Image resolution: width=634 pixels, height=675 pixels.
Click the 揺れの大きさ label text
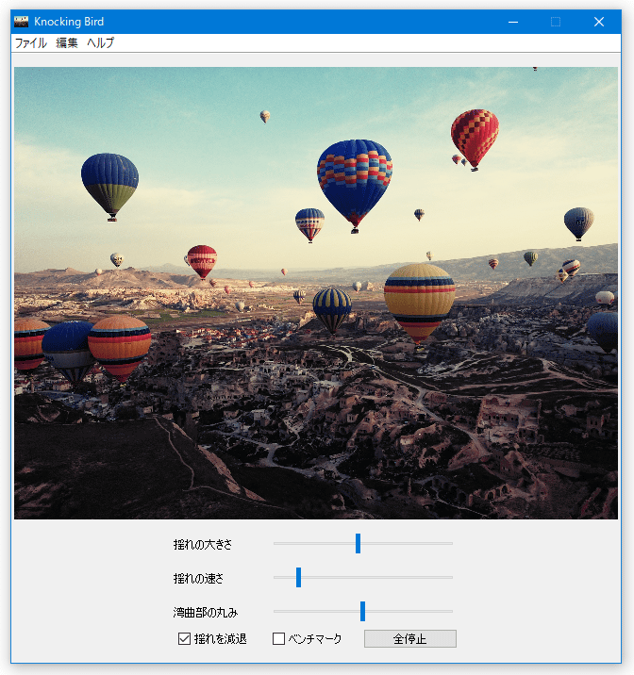click(203, 545)
